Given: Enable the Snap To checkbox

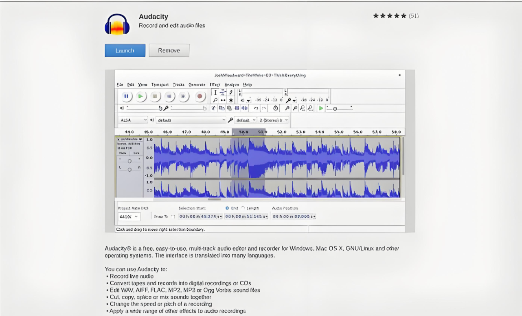Looking at the screenshot, I should [173, 217].
